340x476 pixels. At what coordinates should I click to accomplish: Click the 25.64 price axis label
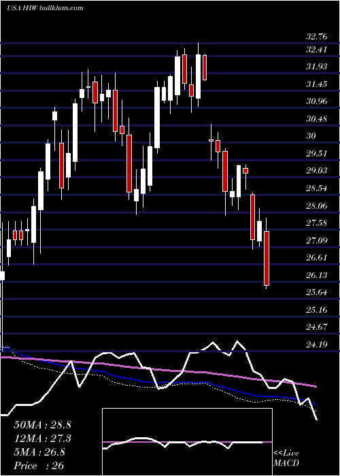pyautogui.click(x=317, y=293)
